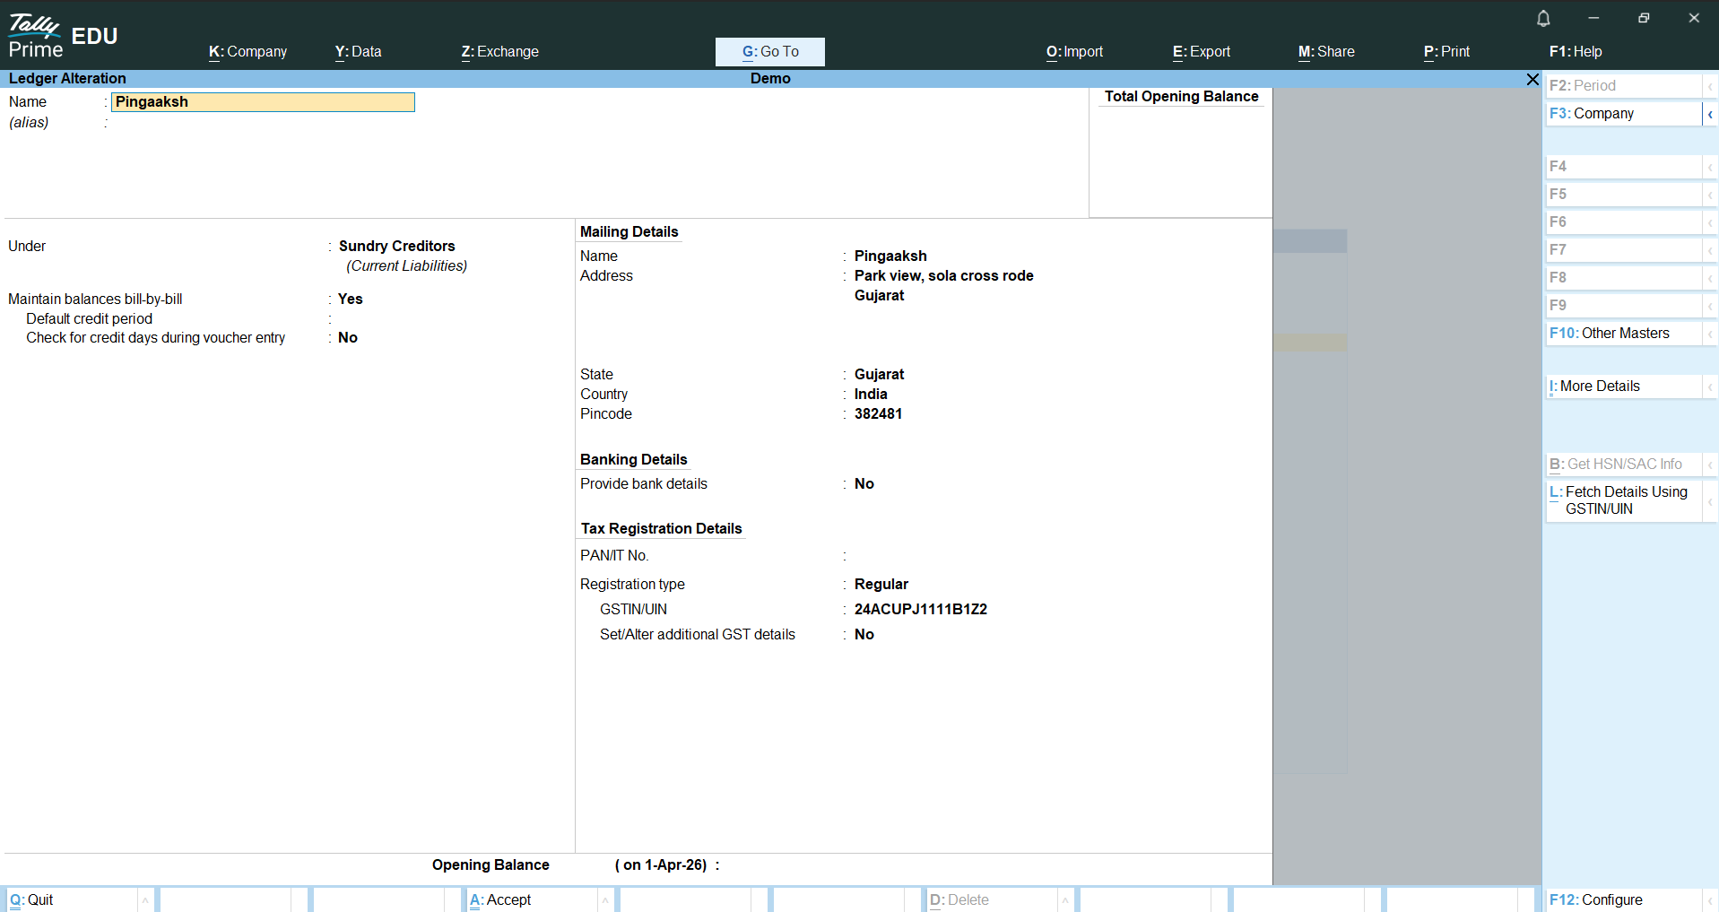
Task: Minimize the Tally Prime window
Action: (1593, 18)
